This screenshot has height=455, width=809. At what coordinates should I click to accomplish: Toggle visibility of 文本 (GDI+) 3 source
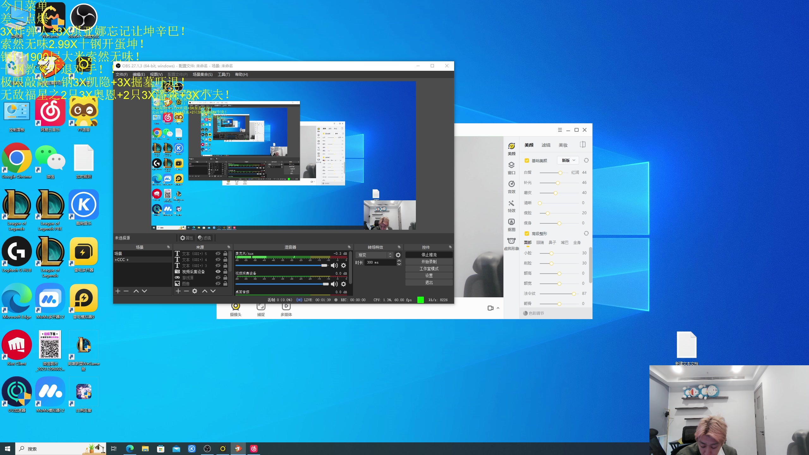click(218, 265)
